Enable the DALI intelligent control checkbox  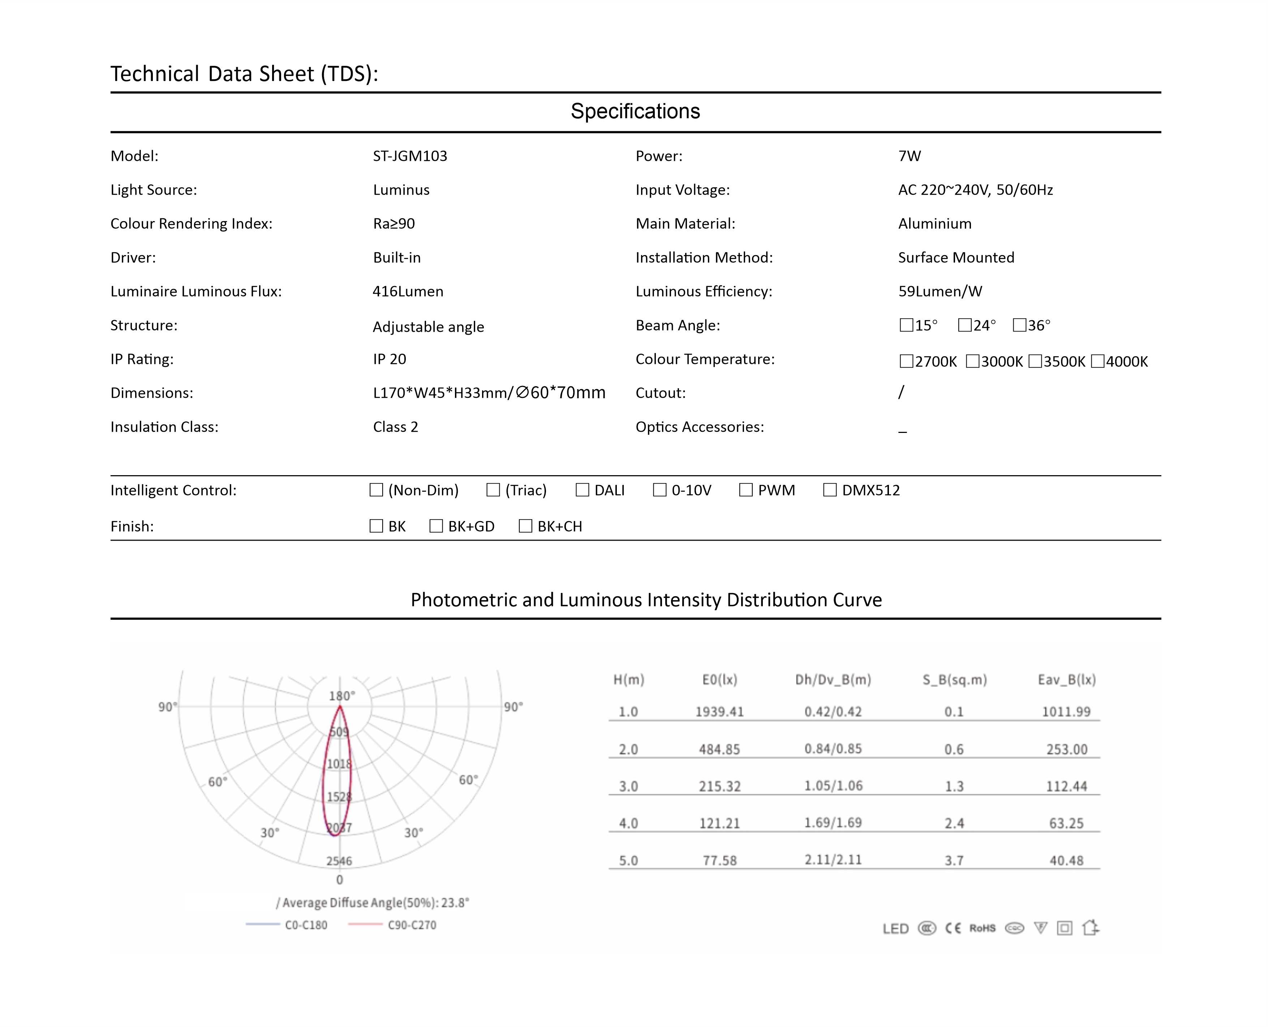[583, 490]
